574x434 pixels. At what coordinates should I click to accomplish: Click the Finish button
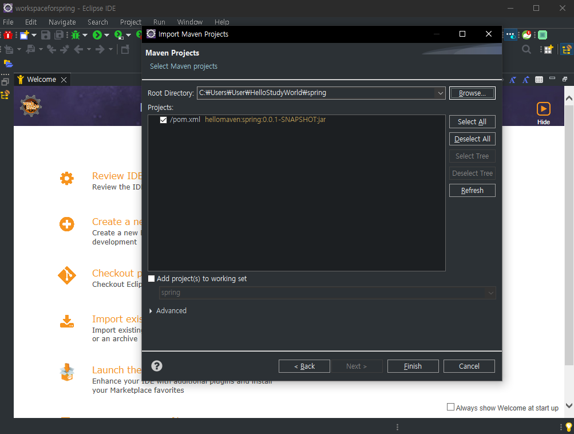pos(413,366)
